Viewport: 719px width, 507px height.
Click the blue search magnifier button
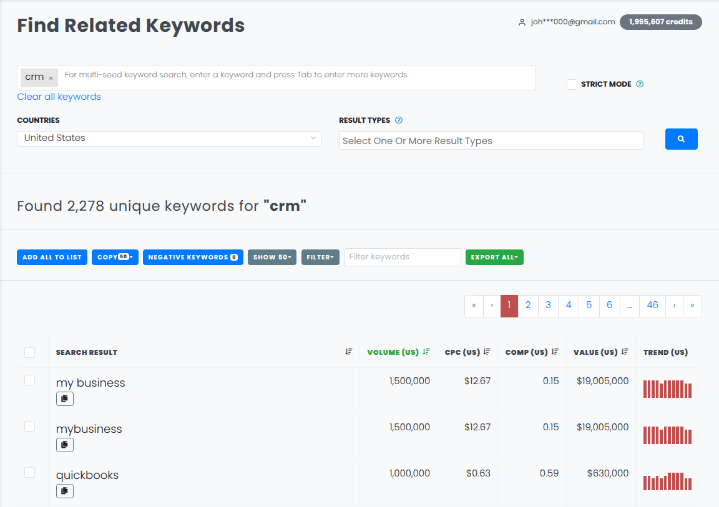[681, 139]
